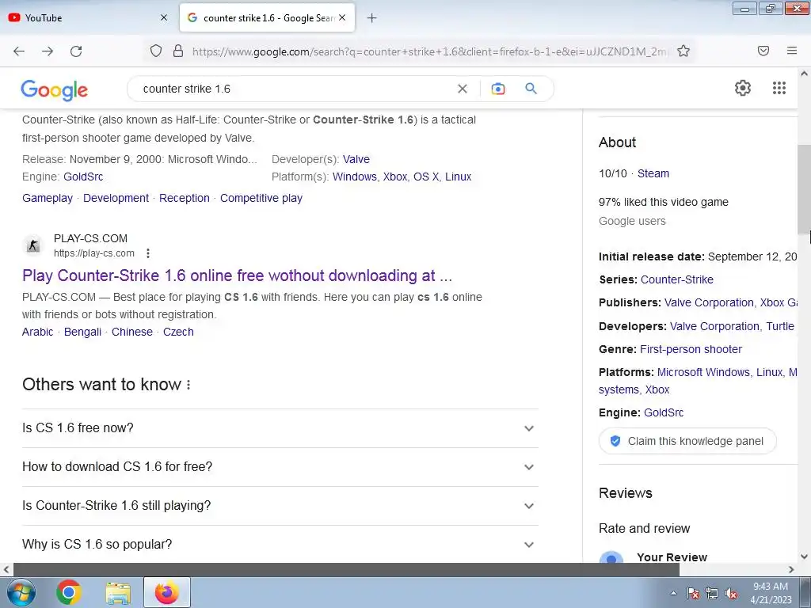Expand 'Is CS 1.6 free now?' question

280,428
